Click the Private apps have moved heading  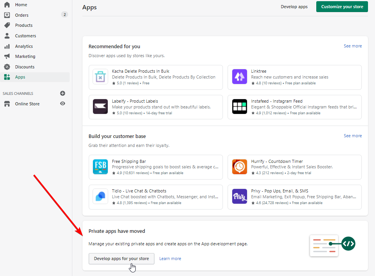coord(117,231)
